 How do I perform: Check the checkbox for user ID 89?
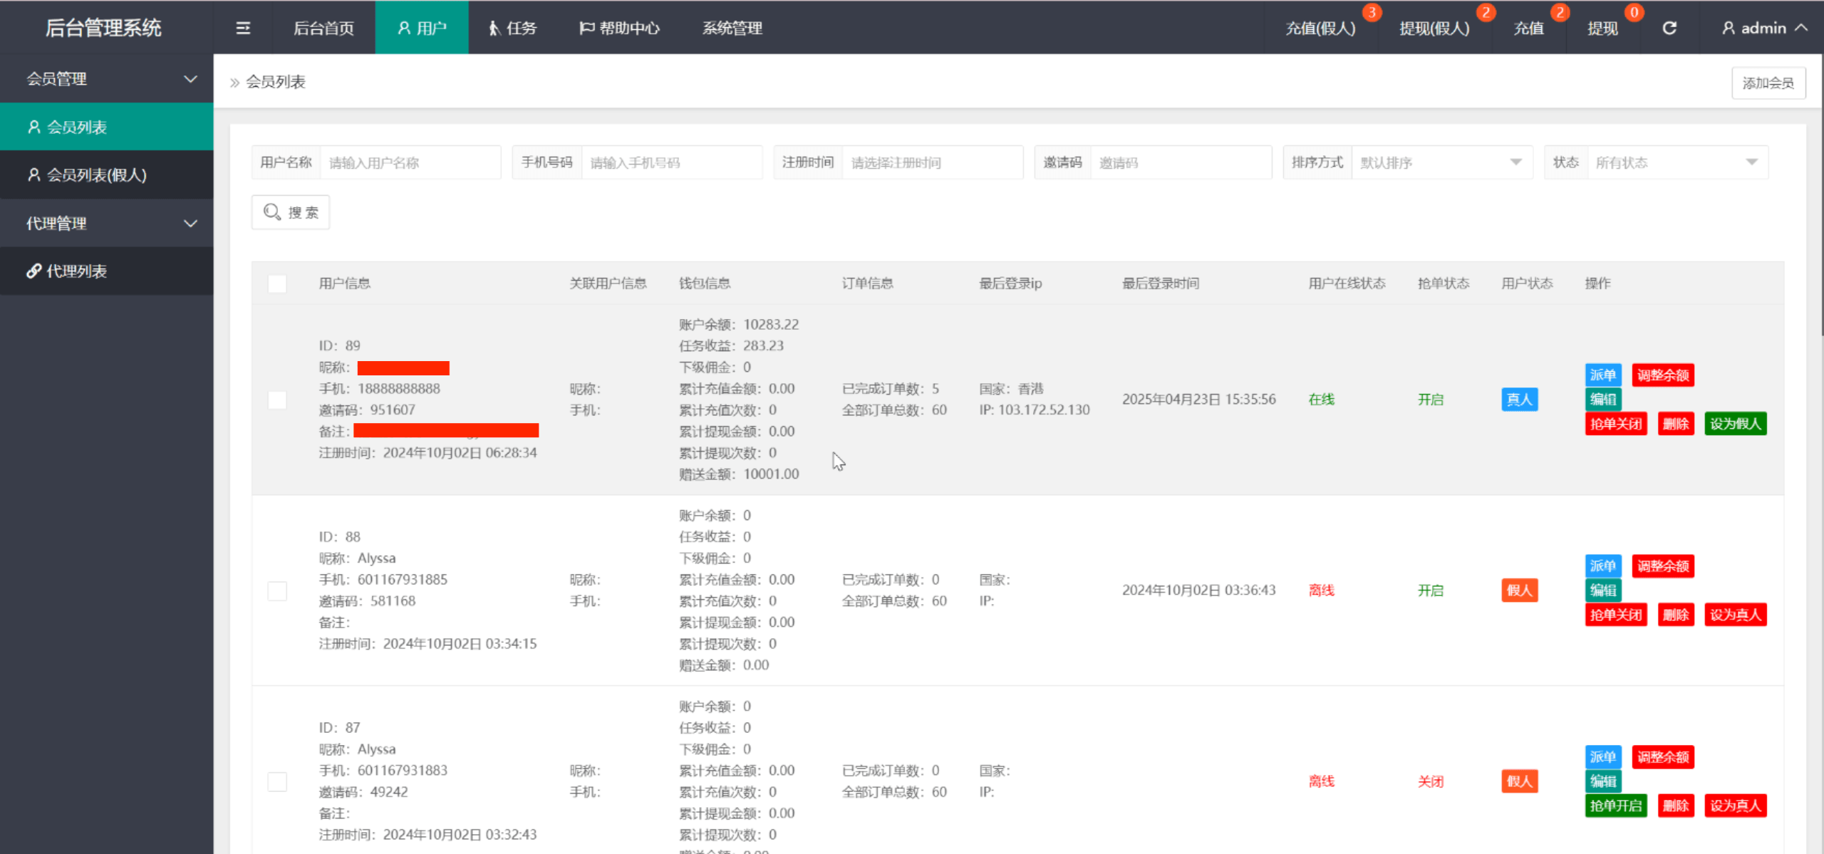(x=277, y=400)
